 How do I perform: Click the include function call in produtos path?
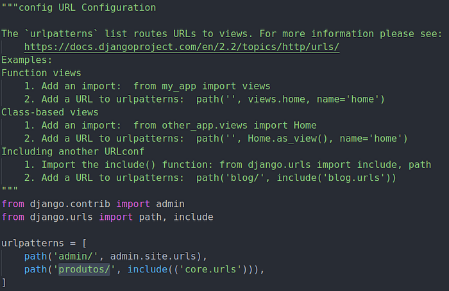pyautogui.click(x=148, y=269)
